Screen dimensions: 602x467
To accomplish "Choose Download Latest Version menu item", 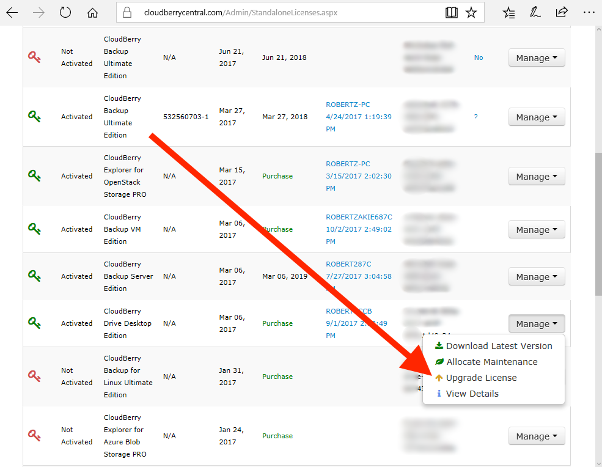I will [493, 346].
